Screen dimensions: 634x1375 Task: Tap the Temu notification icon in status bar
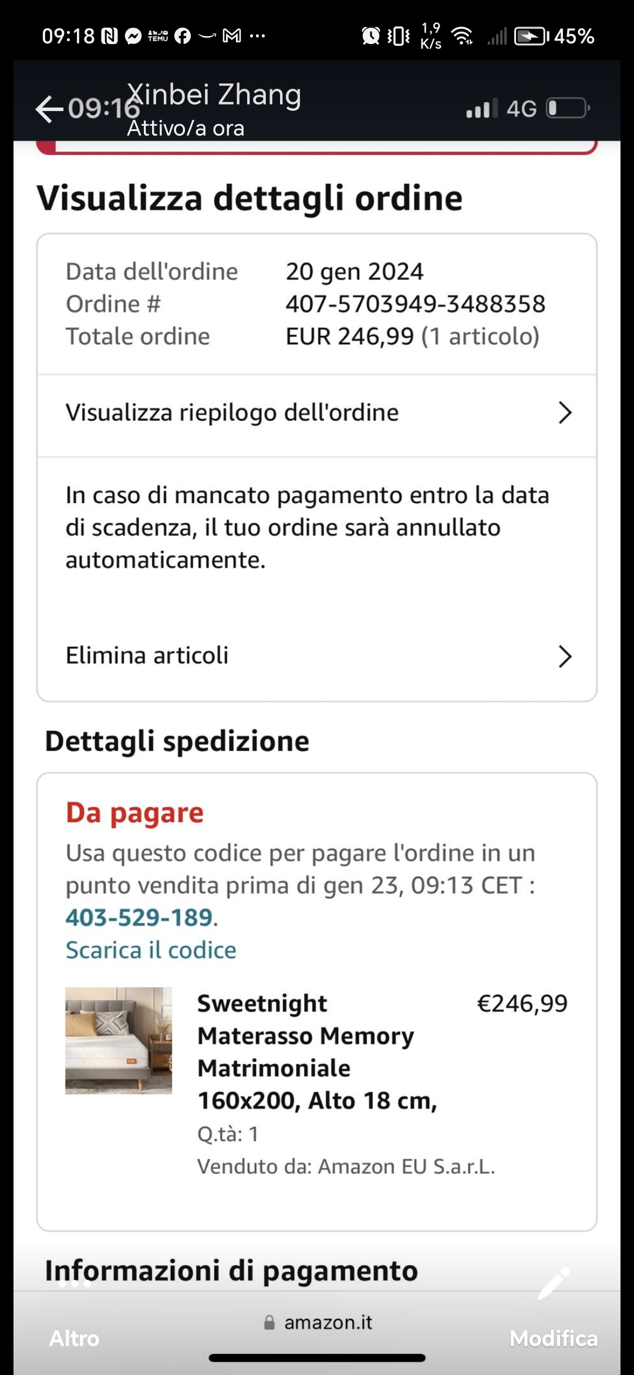tap(158, 36)
